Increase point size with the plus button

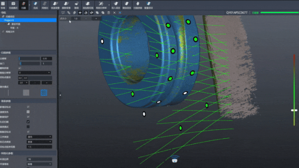pyautogui.click(x=96, y=19)
